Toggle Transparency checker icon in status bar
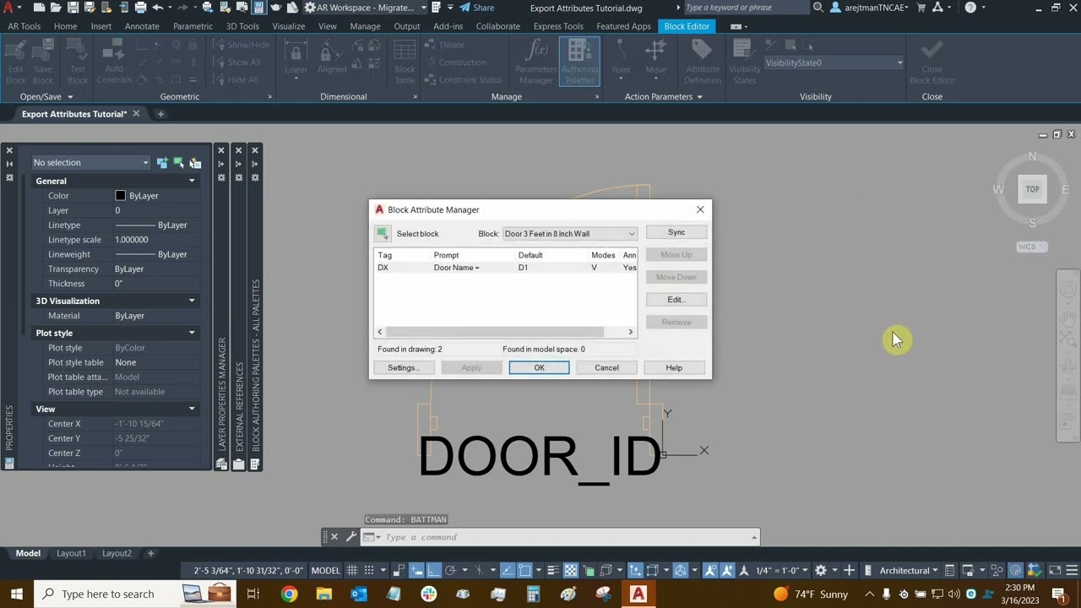Image resolution: width=1081 pixels, height=608 pixels. click(x=570, y=570)
